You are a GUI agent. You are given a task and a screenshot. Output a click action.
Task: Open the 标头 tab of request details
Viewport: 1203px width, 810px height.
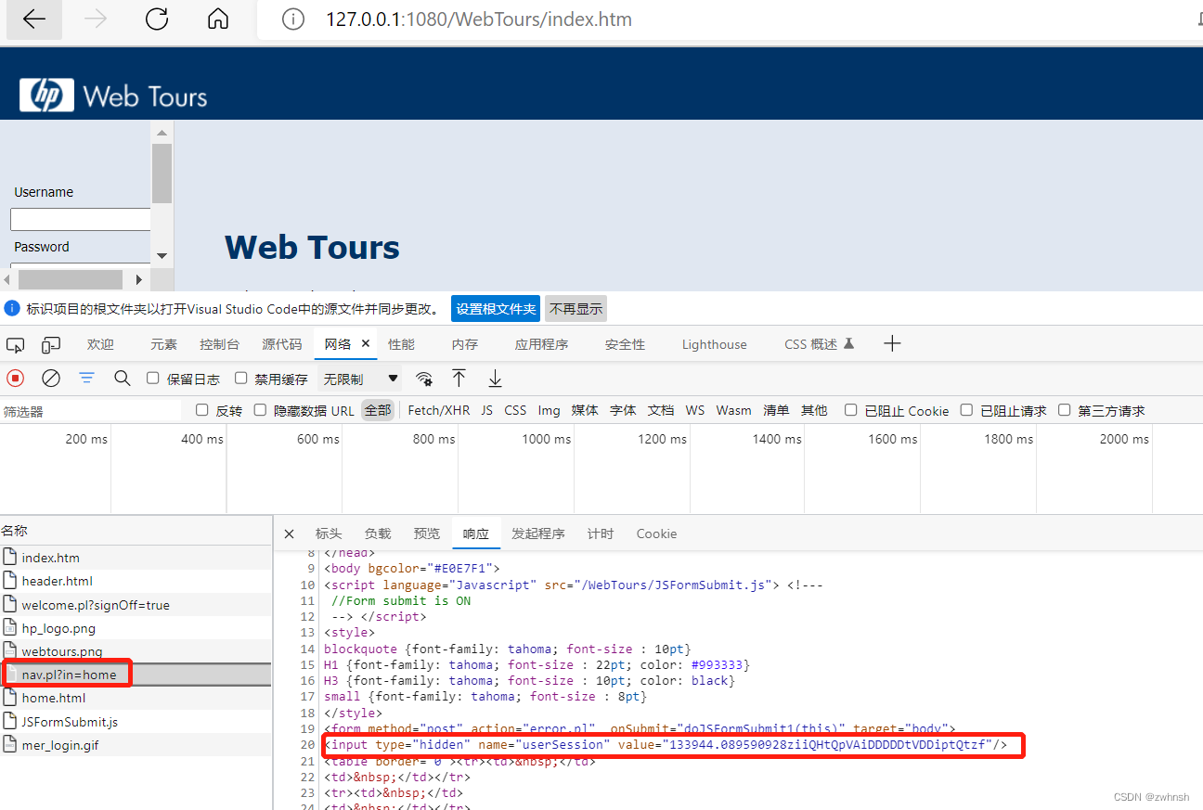click(x=329, y=534)
